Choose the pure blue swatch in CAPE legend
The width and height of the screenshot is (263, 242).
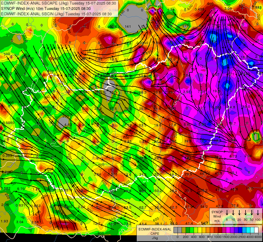click(x=240, y=230)
